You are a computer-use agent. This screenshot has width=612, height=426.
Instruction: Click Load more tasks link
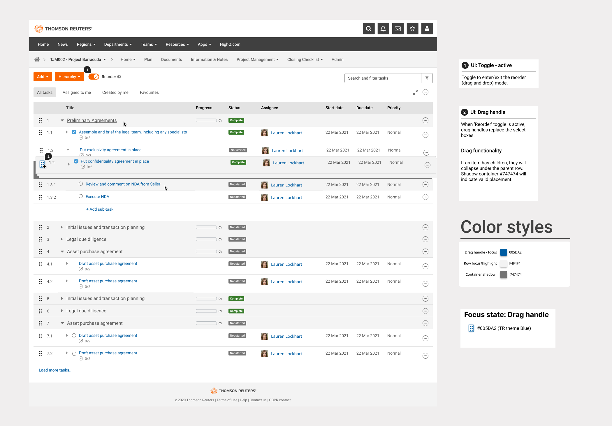pos(55,370)
